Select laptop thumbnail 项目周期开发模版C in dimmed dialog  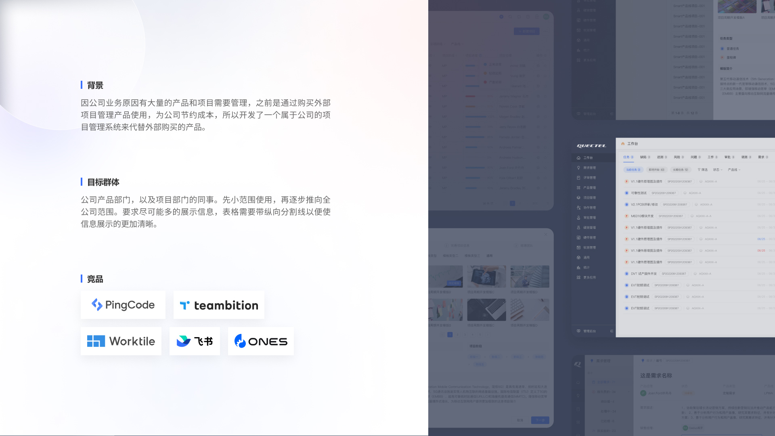486,310
